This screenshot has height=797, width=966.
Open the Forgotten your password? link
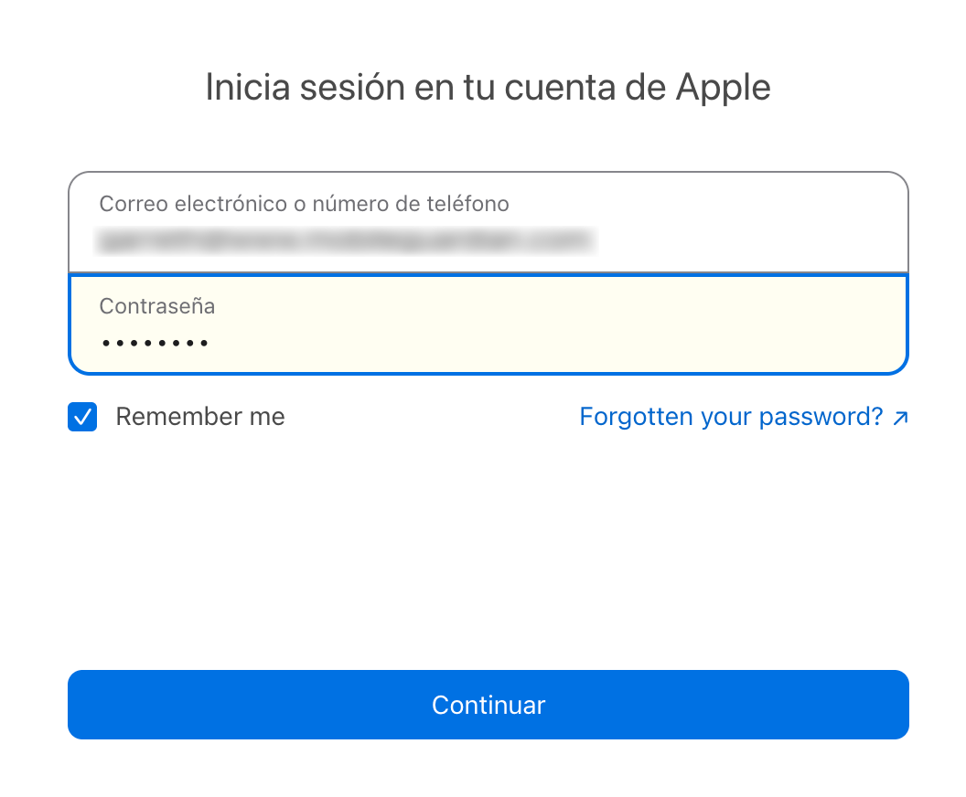[731, 417]
